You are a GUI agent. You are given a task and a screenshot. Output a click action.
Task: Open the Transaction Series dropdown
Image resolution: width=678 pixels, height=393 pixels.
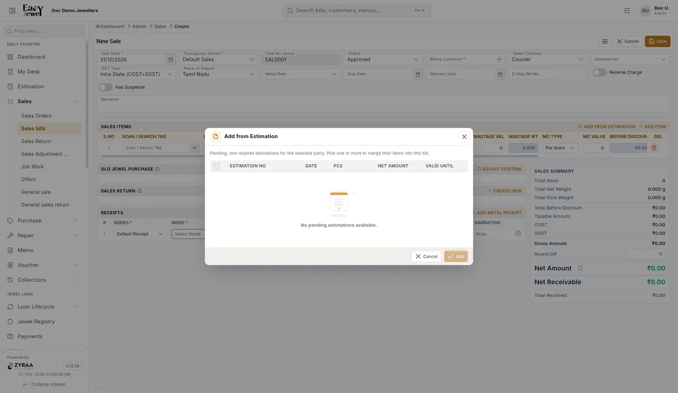[218, 59]
